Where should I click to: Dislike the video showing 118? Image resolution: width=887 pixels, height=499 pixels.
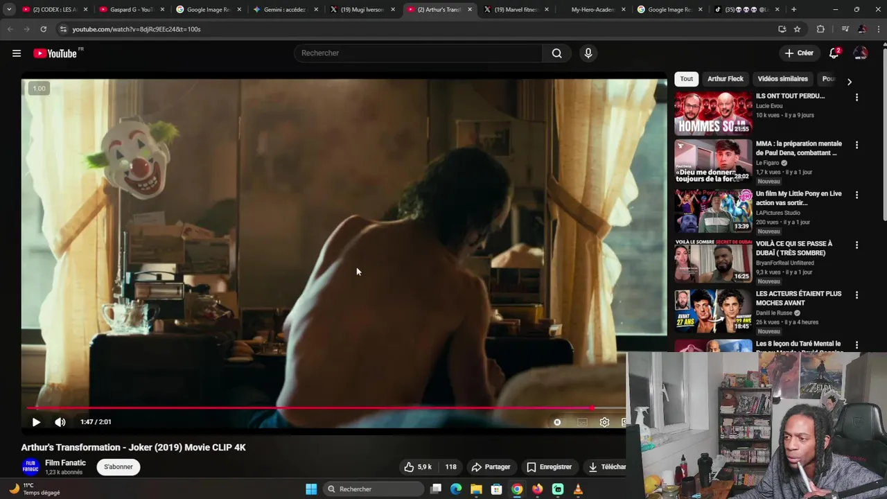pos(451,467)
